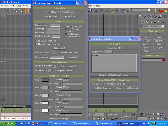This screenshot has height=126, width=168.
Task: Check Choose the .X File option
Action: pyautogui.click(x=92, y=84)
